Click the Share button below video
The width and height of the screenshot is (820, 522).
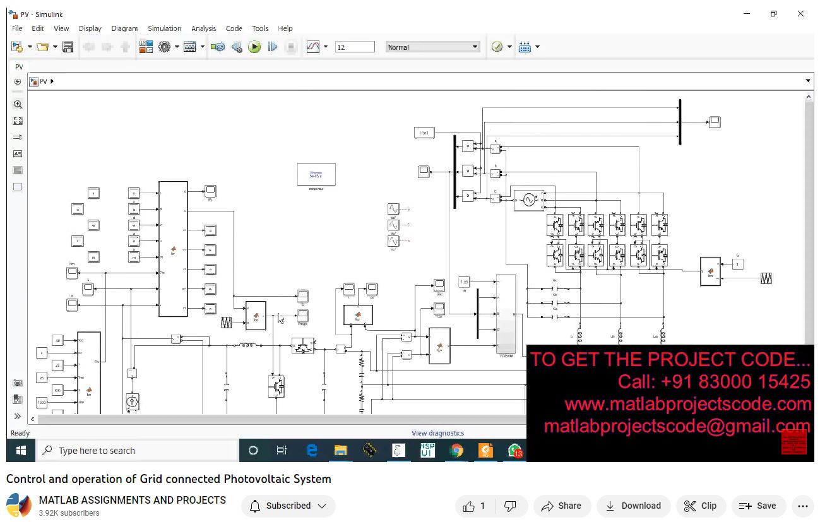coord(562,506)
